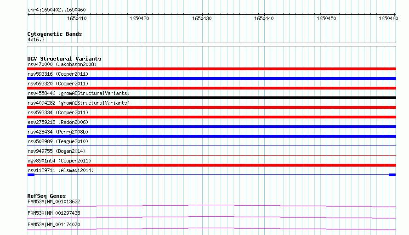Viewport: 409px width, 235px height.
Task: Click the blue bar for nsv428434
Action: tap(211, 136)
